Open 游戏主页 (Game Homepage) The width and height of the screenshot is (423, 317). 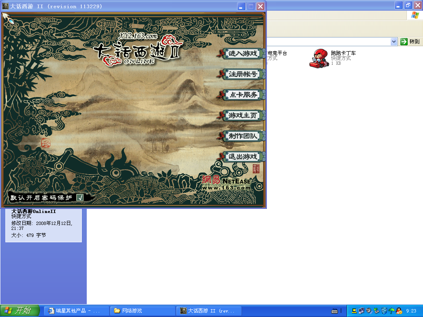[242, 116]
